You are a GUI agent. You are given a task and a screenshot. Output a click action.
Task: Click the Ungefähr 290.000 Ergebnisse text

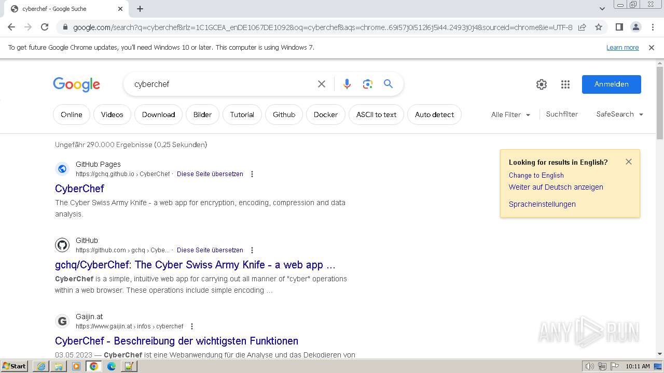pos(131,145)
